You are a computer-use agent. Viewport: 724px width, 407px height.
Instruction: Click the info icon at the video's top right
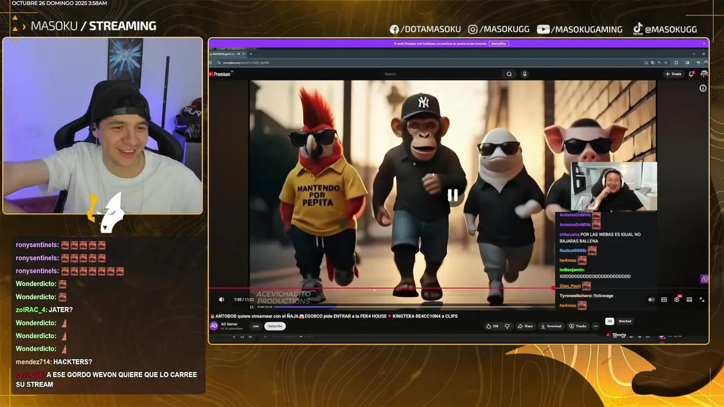pyautogui.click(x=703, y=88)
